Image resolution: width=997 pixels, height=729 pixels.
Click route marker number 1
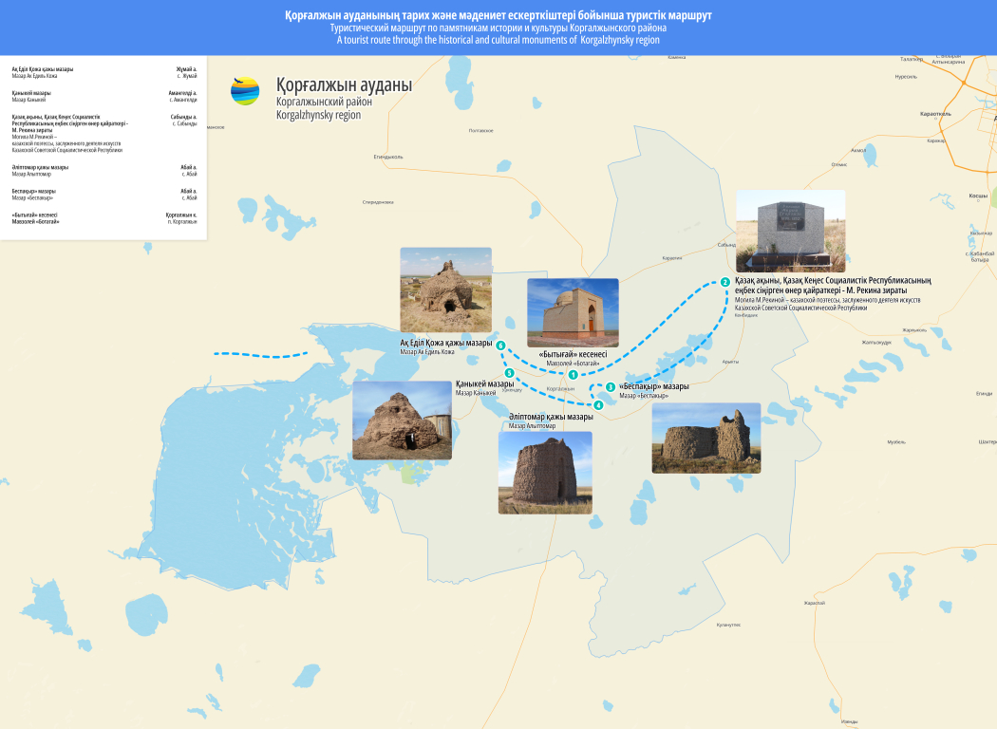click(x=573, y=375)
